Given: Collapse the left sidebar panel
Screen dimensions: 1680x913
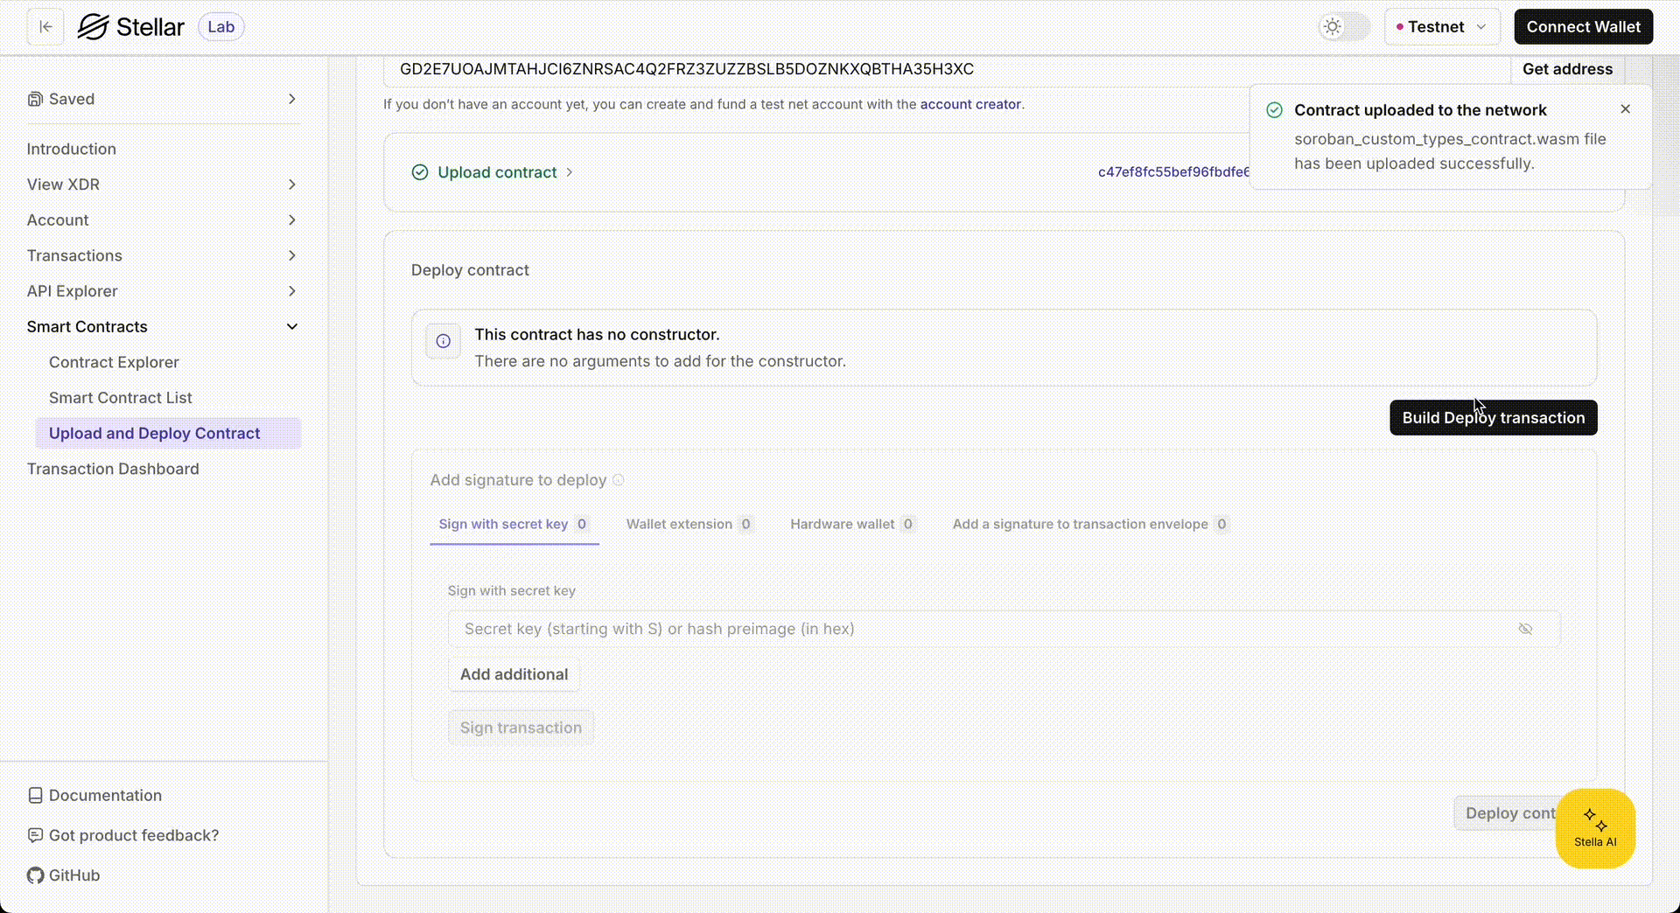Looking at the screenshot, I should tap(45, 26).
